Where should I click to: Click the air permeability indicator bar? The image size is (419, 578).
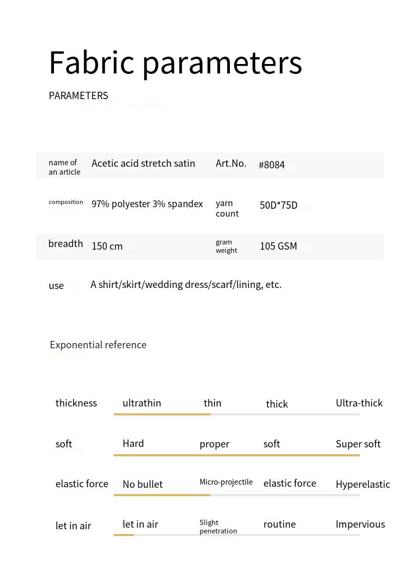236,534
